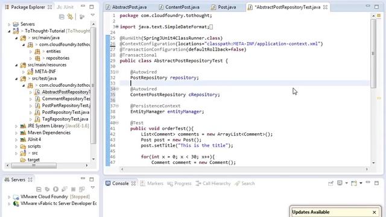Image resolution: width=386 pixels, height=217 pixels.
Task: Collapse the src/test/java folder
Action: [x=16, y=79]
